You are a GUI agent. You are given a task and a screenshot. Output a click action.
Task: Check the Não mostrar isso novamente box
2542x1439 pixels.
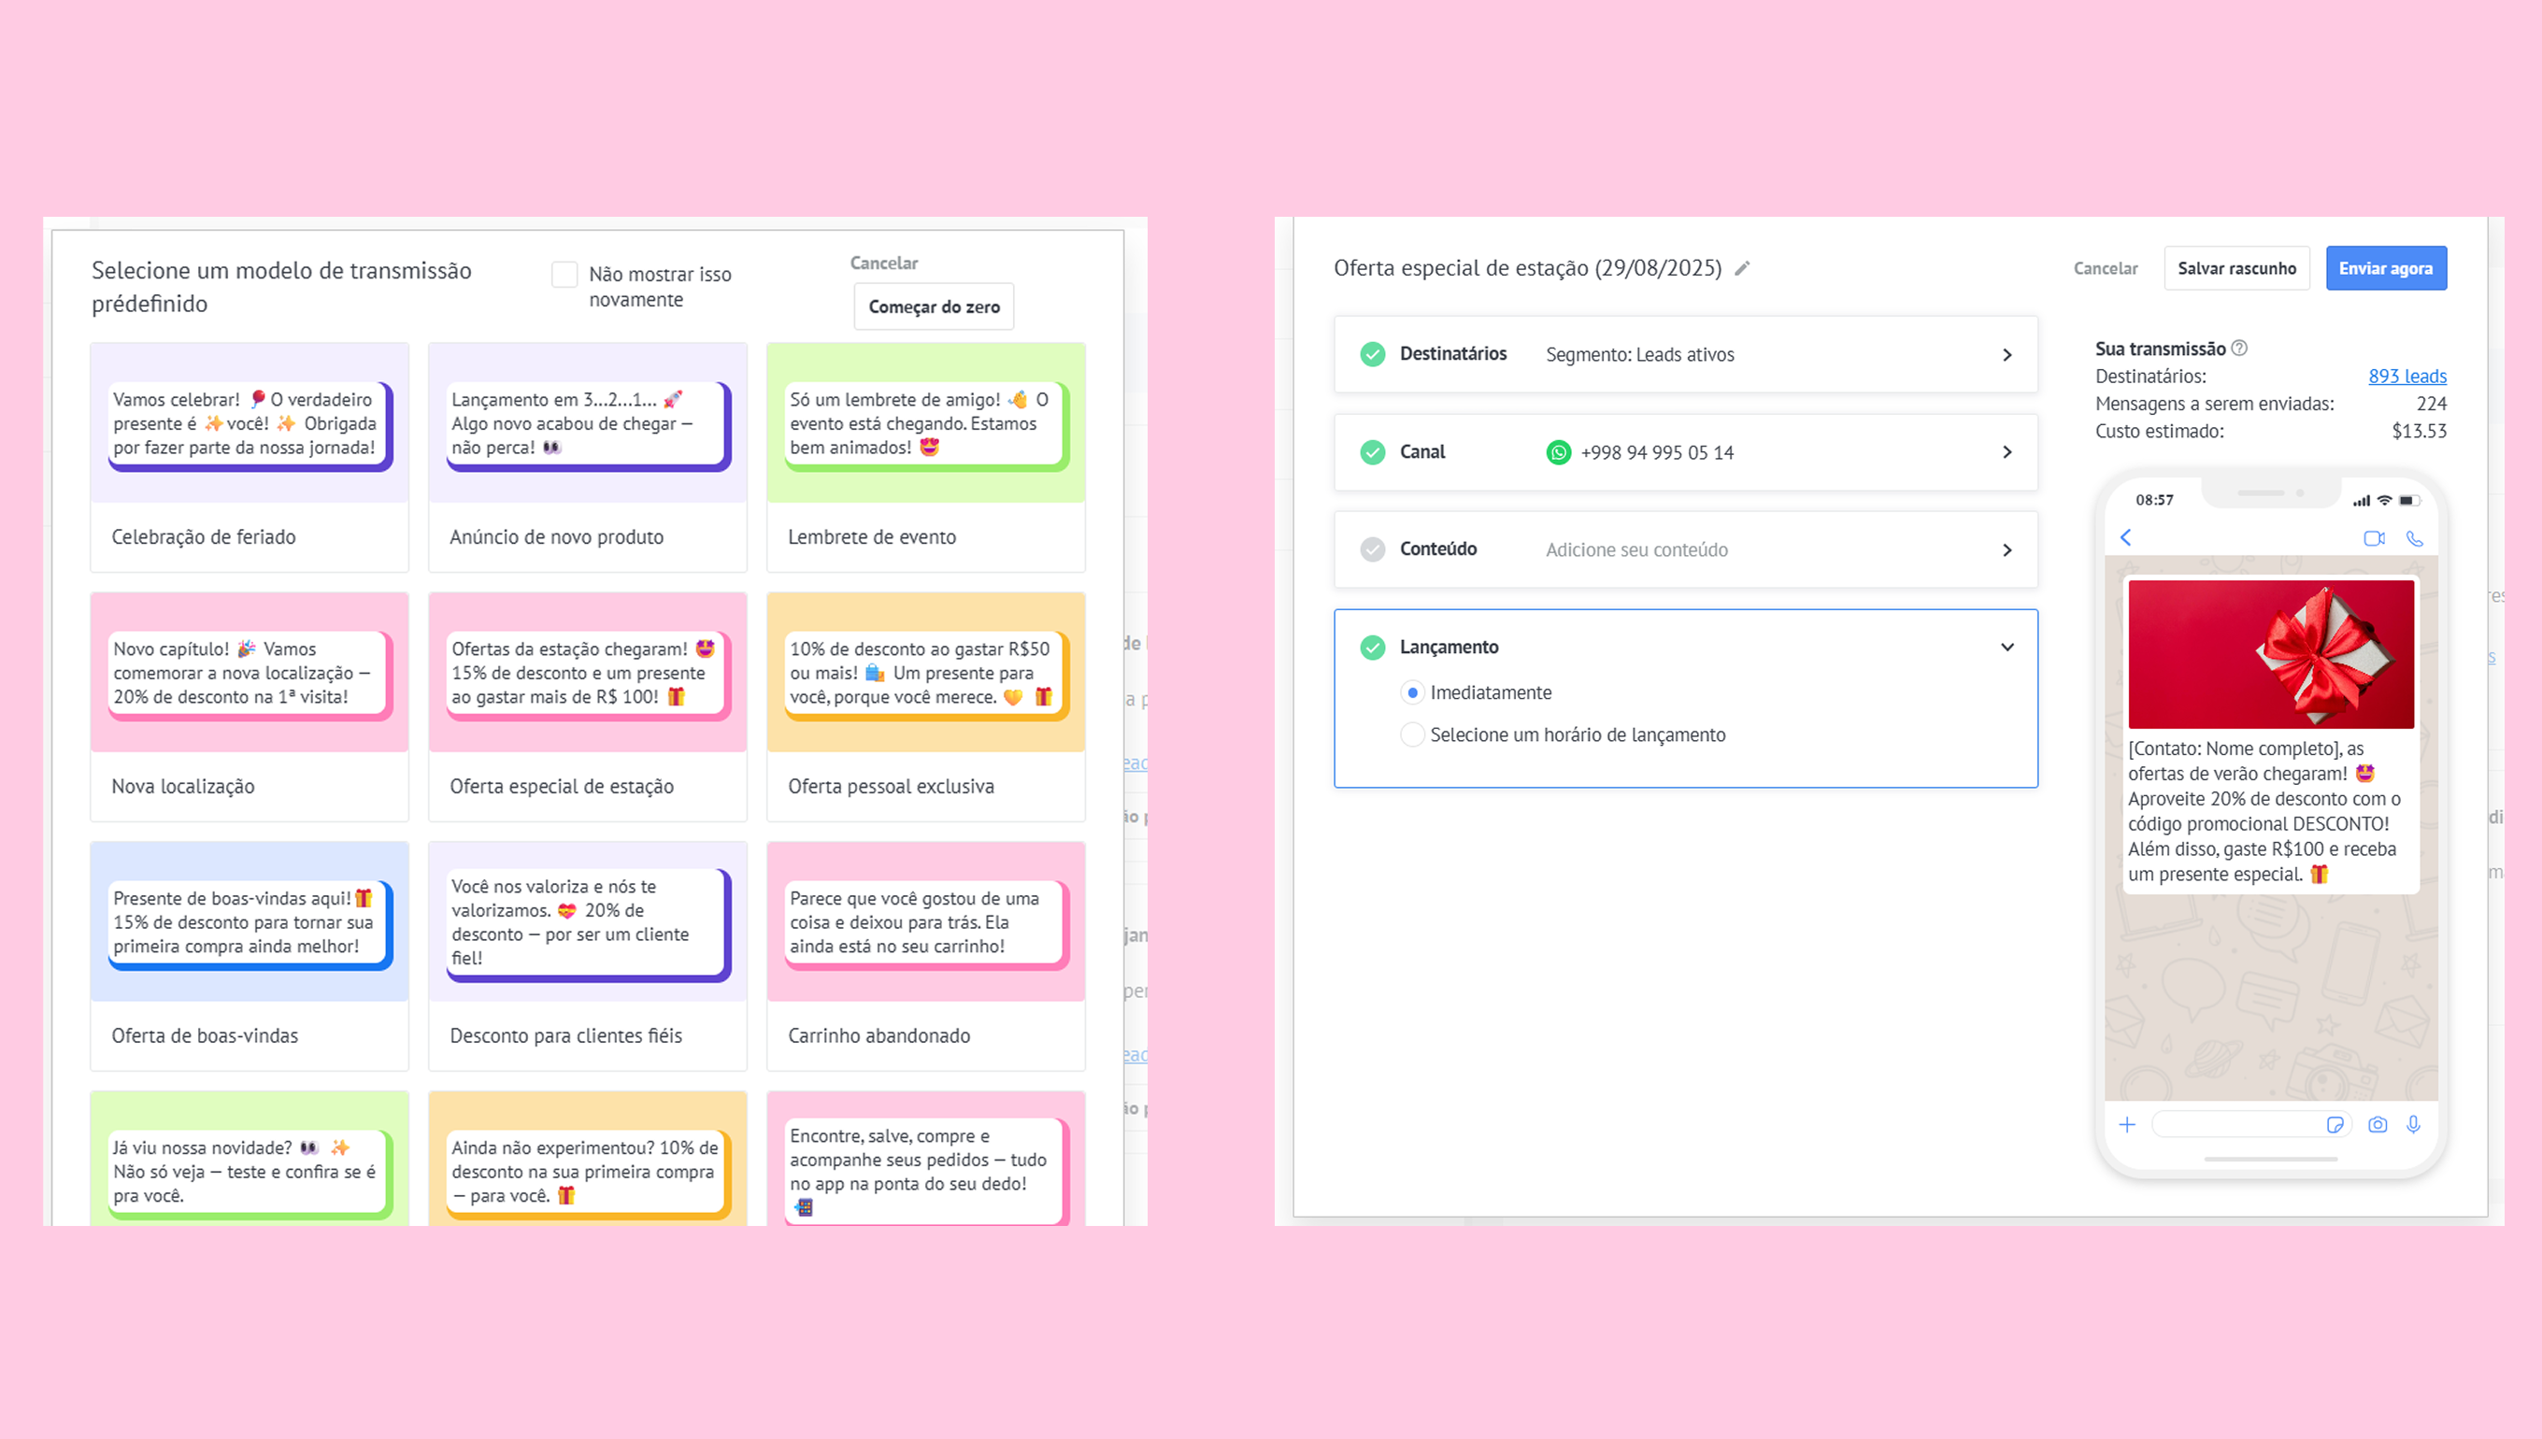tap(564, 275)
